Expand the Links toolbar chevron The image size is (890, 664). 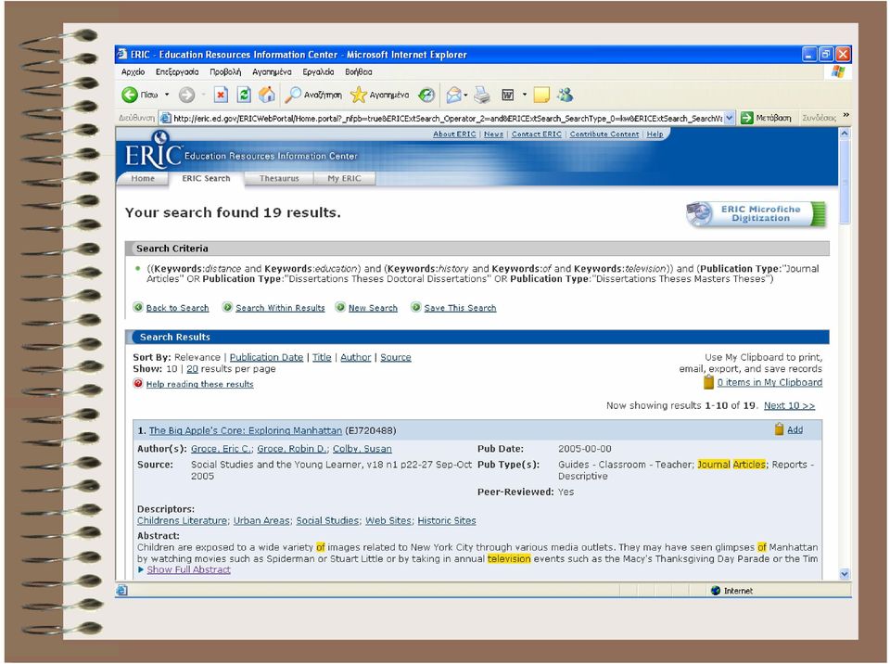(846, 115)
